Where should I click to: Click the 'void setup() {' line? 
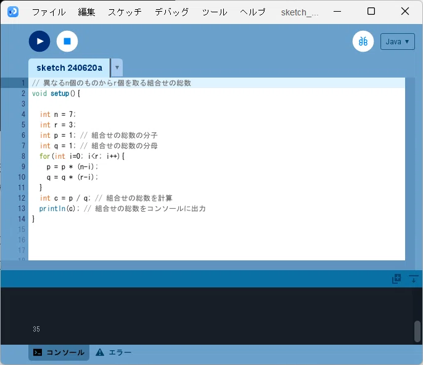pyautogui.click(x=56, y=94)
